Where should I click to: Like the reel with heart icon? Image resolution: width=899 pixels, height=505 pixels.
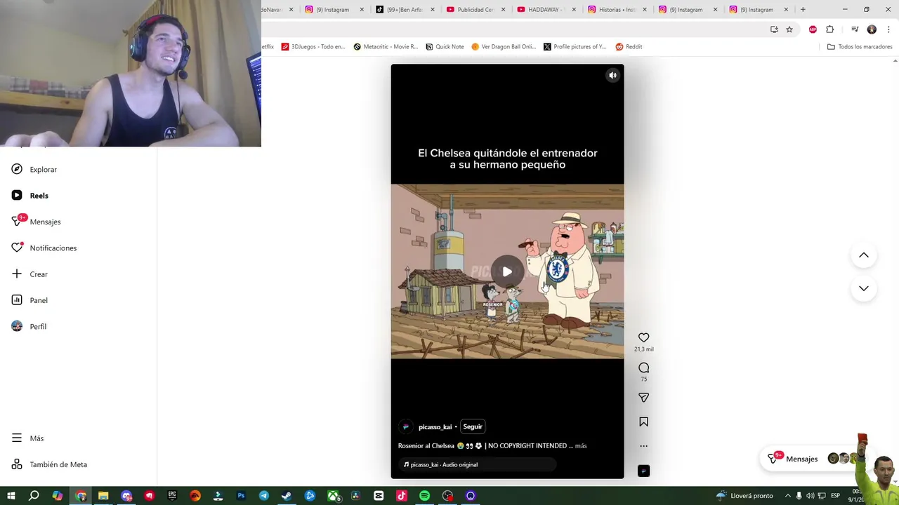[x=643, y=337]
